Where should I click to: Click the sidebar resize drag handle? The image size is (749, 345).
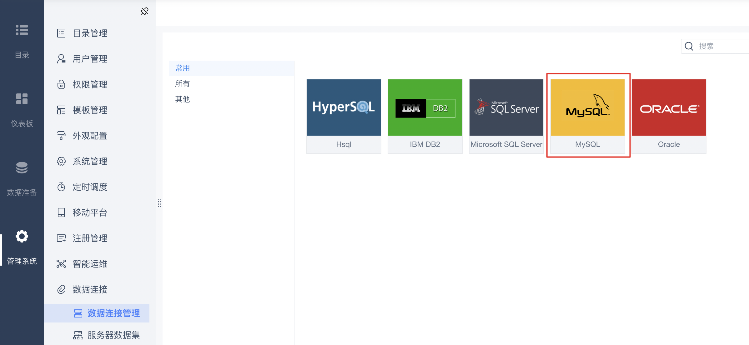159,203
